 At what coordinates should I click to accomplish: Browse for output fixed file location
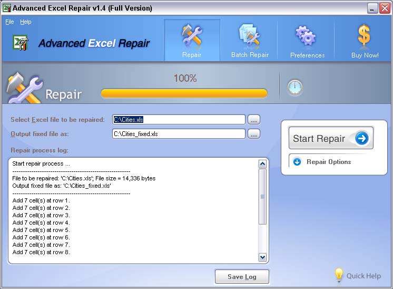click(253, 134)
